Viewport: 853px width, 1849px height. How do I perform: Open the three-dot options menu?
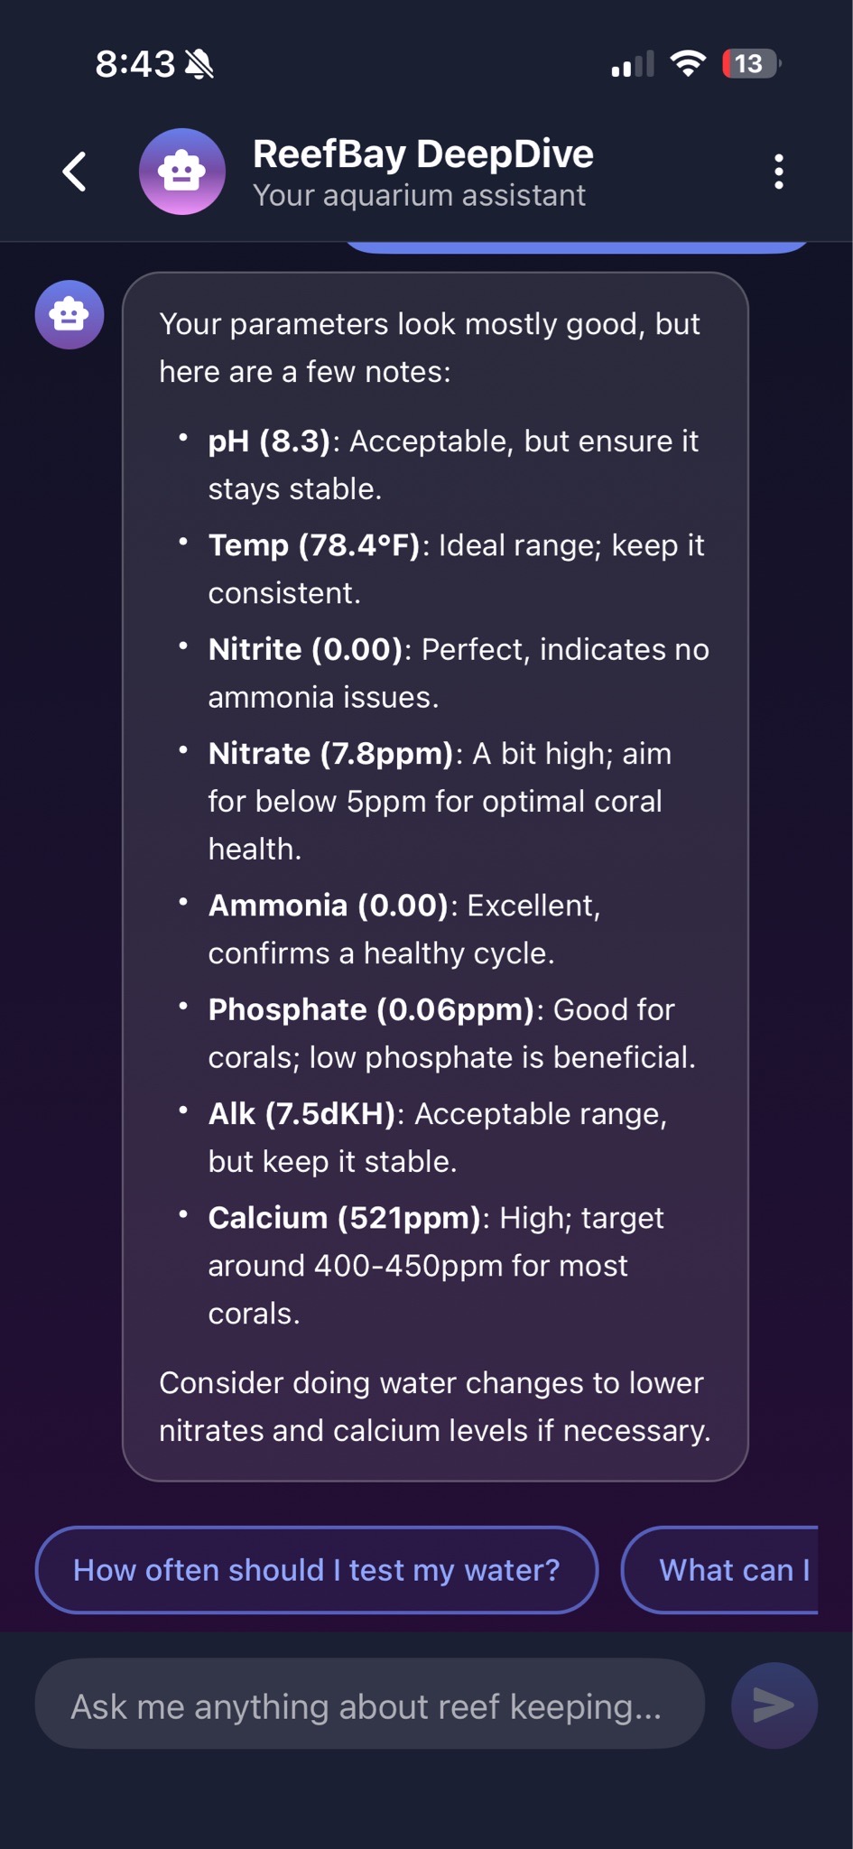(x=778, y=172)
